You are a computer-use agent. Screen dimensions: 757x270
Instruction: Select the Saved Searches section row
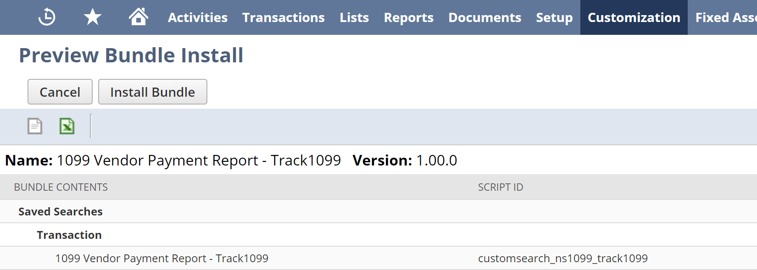pyautogui.click(x=378, y=211)
